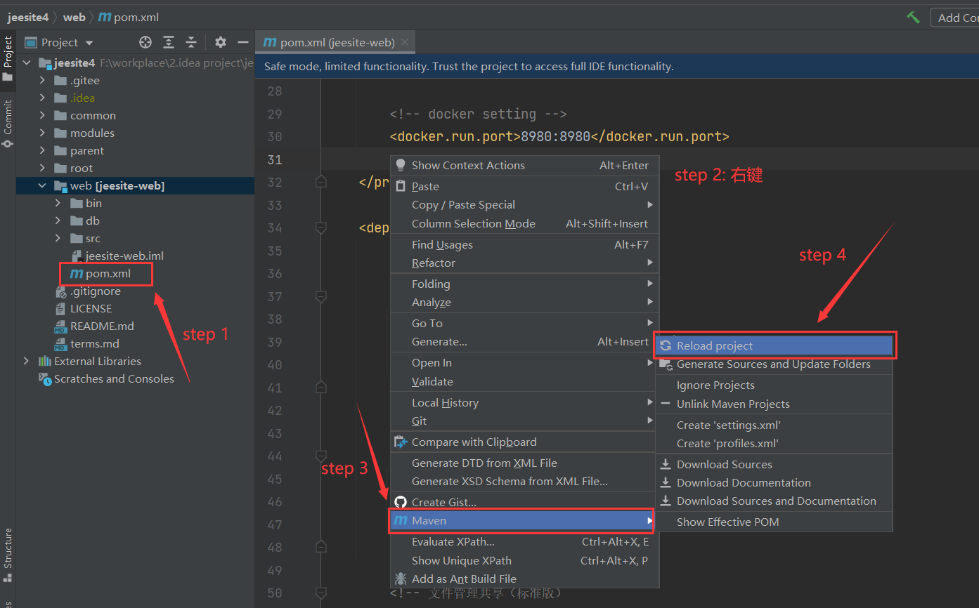Expand the db folder
The image size is (979, 608).
[x=58, y=220]
